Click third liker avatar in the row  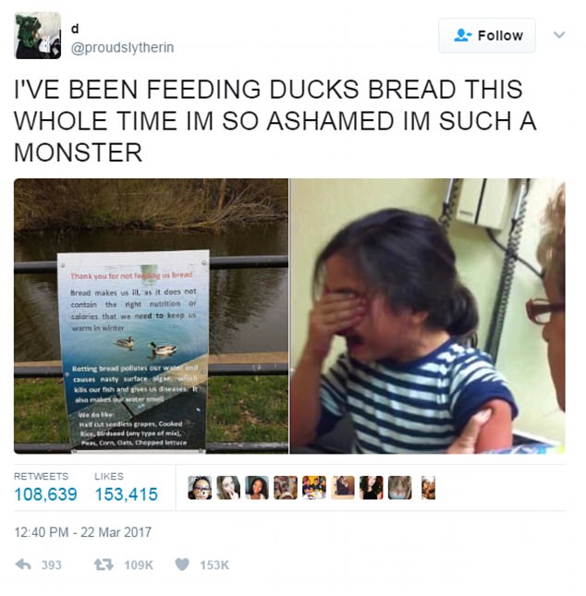(257, 487)
